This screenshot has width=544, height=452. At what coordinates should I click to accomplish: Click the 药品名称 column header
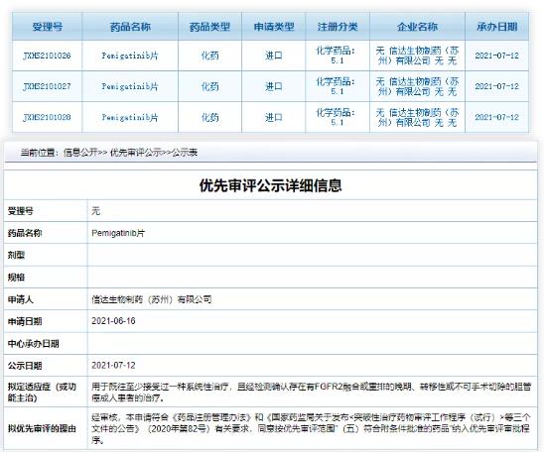130,27
